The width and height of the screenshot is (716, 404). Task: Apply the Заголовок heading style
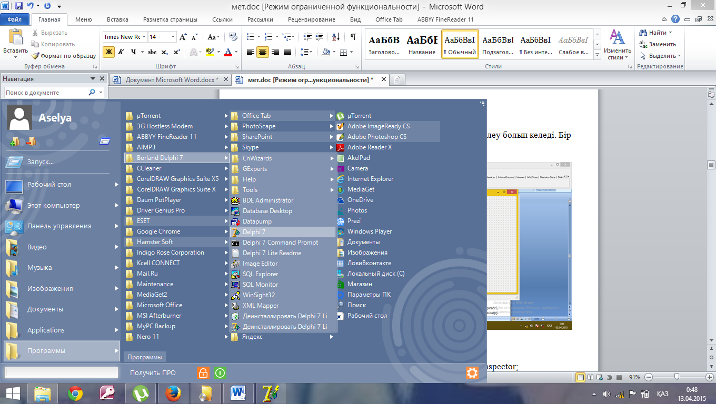(384, 44)
